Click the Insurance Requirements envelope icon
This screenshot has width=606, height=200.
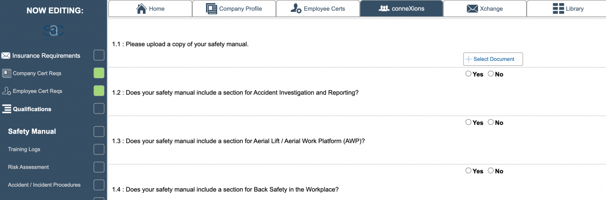[6, 56]
